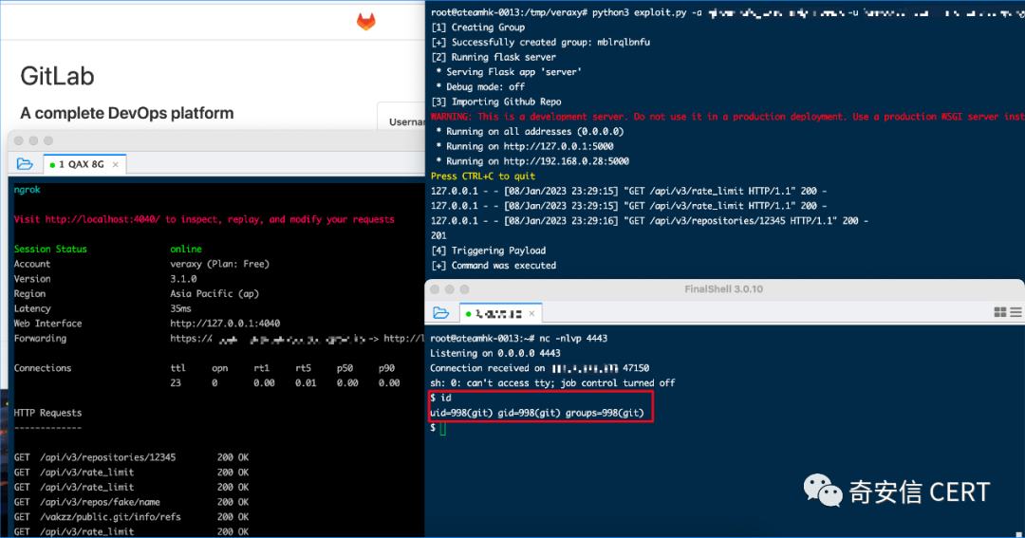Click GET /vakzz/public.git/info/refs request row
The height and width of the screenshot is (538, 1025).
click(131, 517)
